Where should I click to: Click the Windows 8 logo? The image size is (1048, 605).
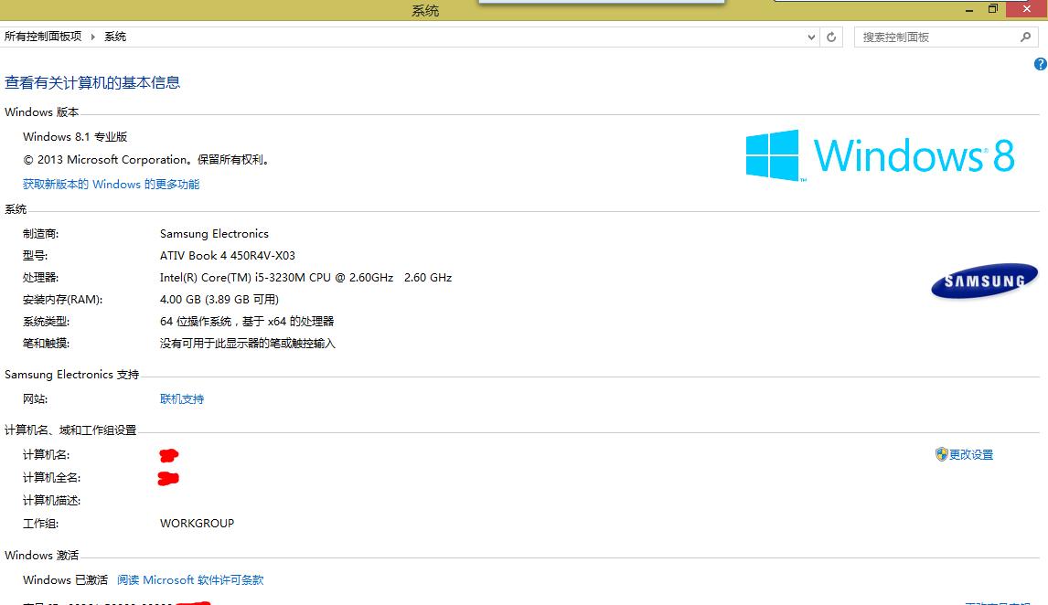[880, 155]
